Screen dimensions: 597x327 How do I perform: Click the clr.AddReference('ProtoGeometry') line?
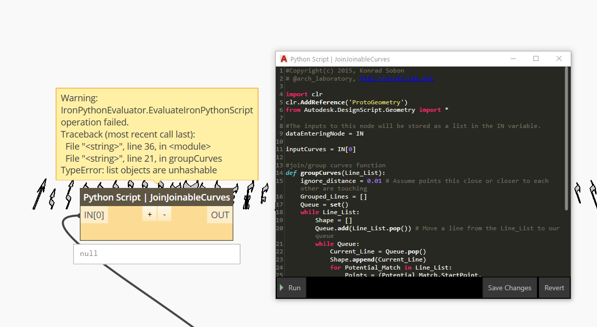click(x=346, y=102)
